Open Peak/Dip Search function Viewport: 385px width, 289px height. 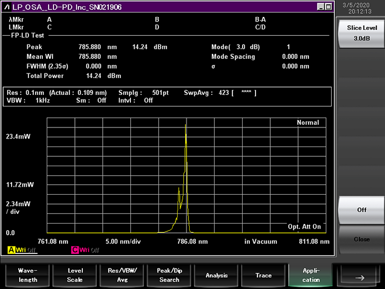(169, 275)
